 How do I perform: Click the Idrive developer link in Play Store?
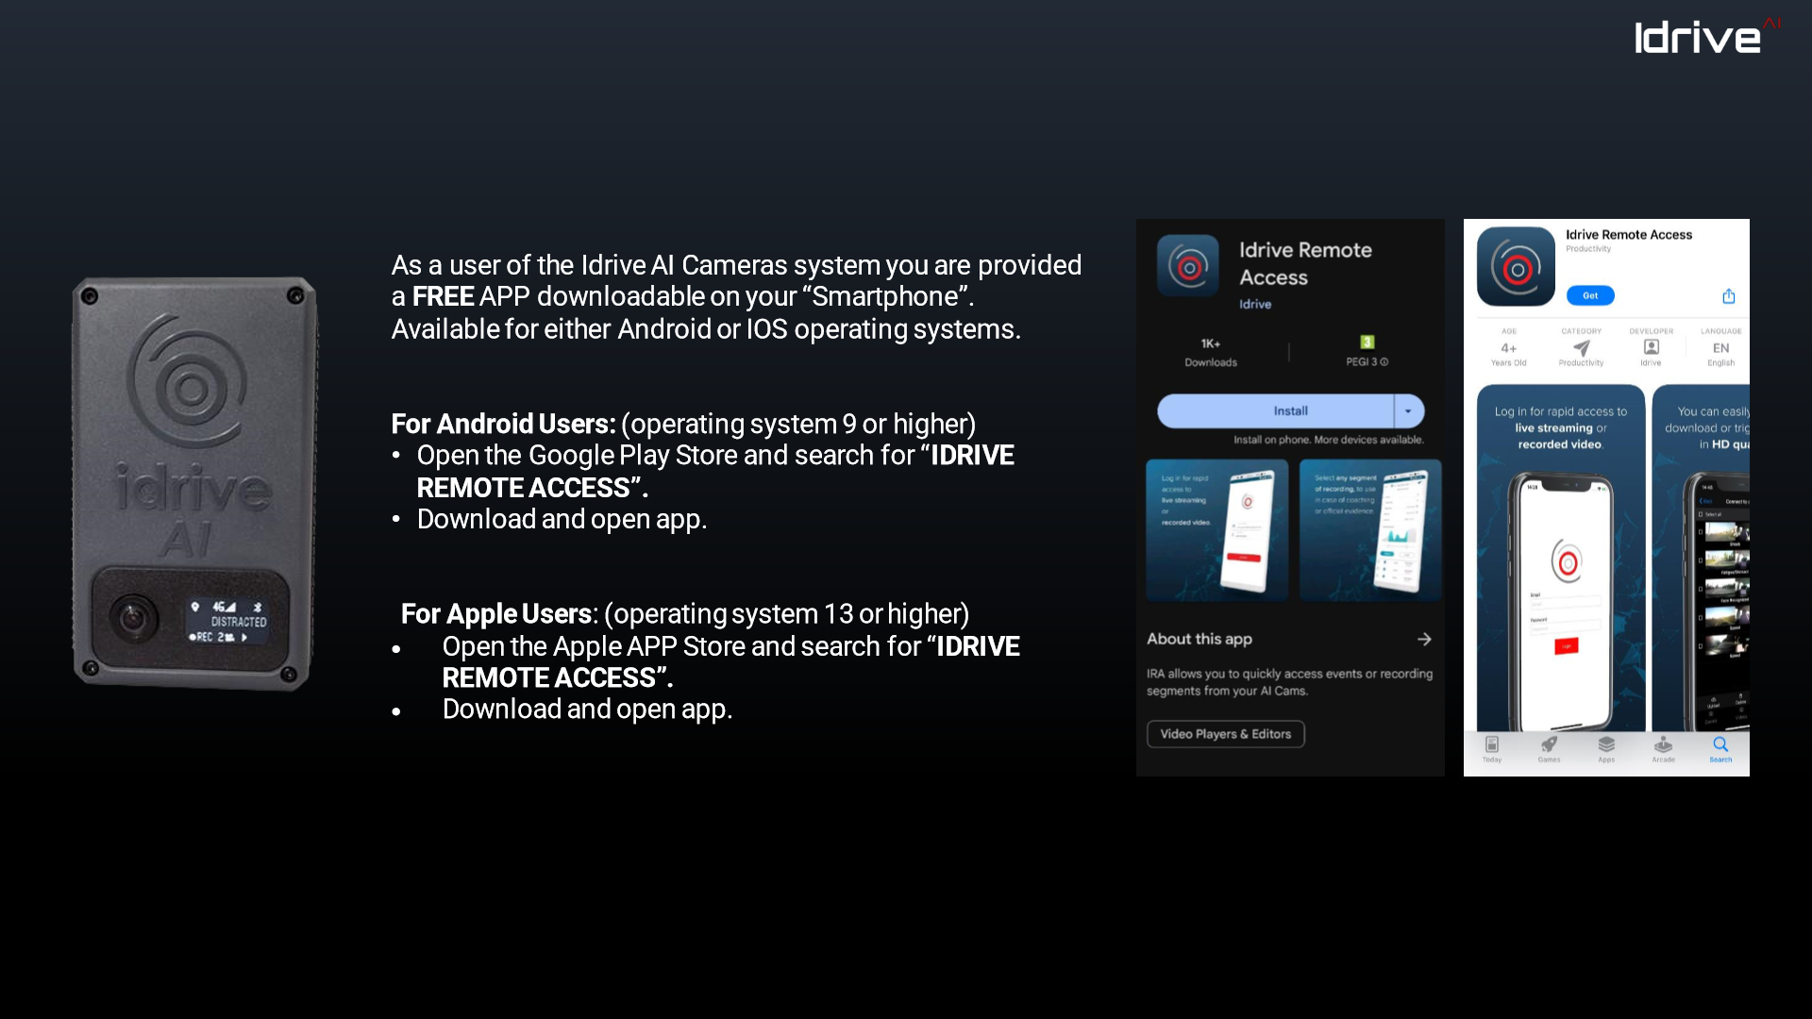click(1254, 304)
